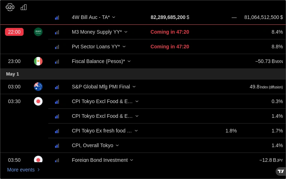The width and height of the screenshot is (286, 179).
Task: Click importance bars for CPI Tokyo Ex fresh food
Action: [57, 131]
